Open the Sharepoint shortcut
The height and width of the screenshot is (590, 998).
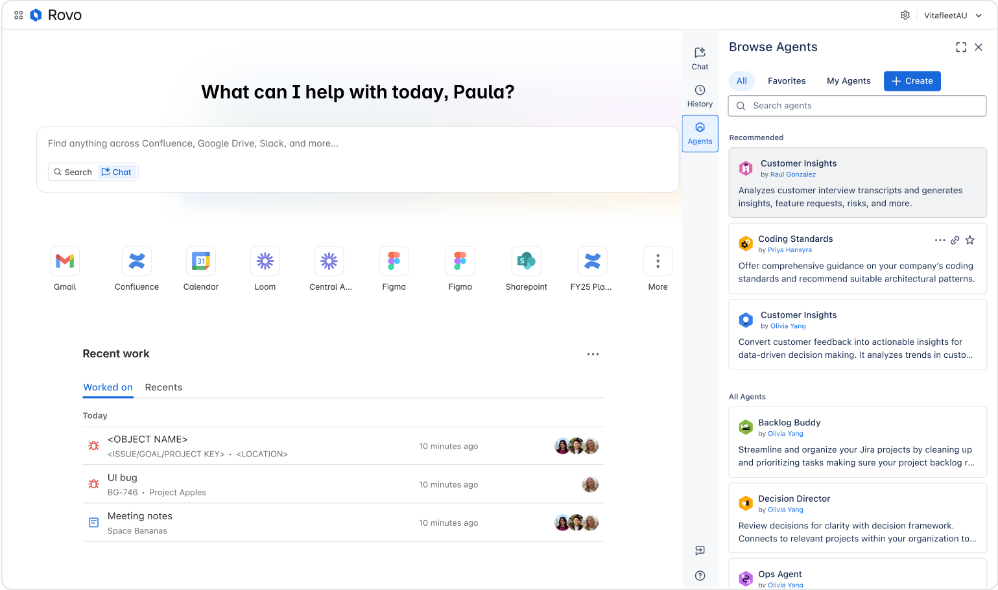pyautogui.click(x=526, y=261)
